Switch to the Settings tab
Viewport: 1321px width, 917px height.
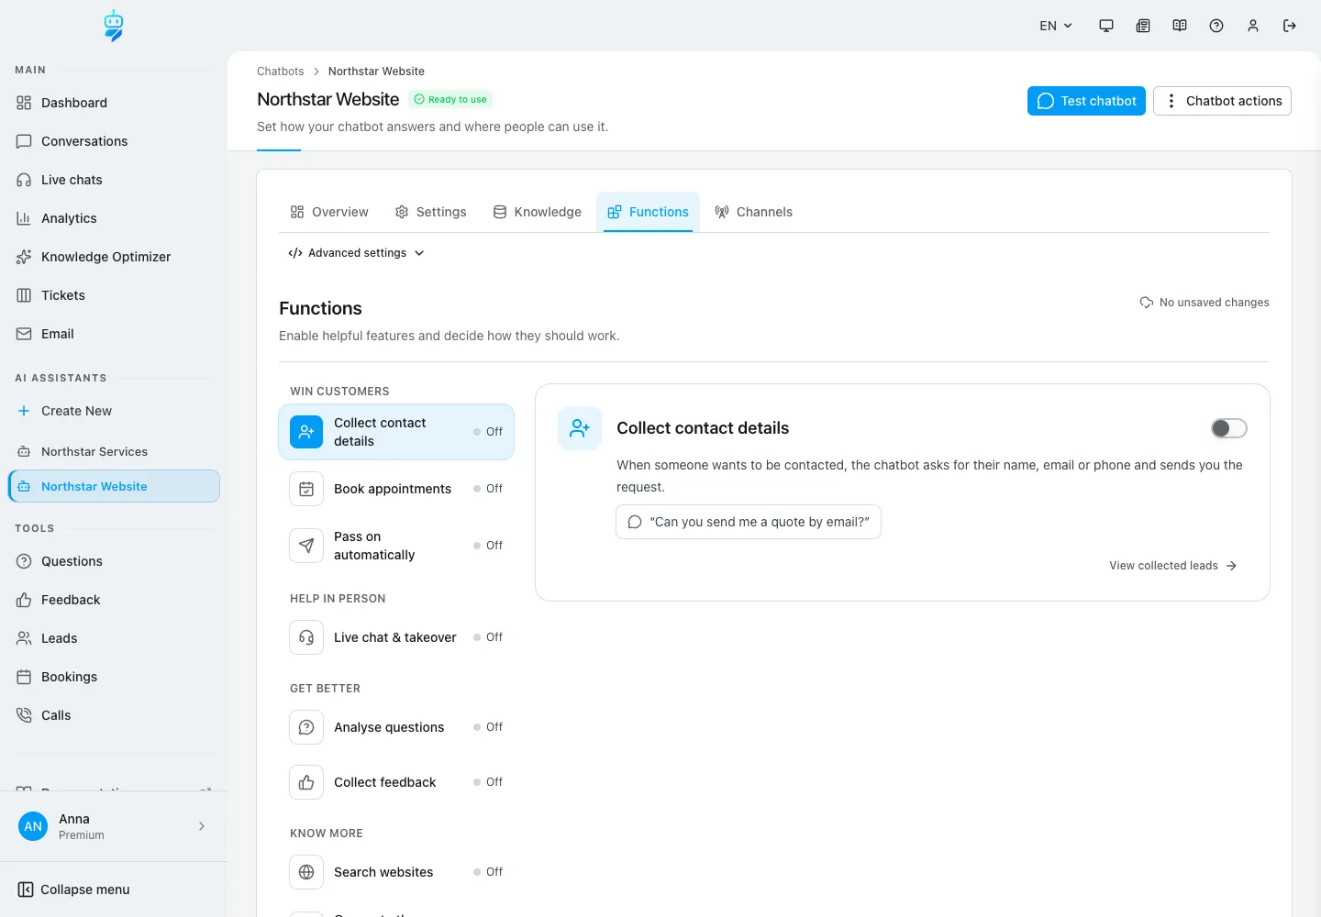[x=430, y=212]
